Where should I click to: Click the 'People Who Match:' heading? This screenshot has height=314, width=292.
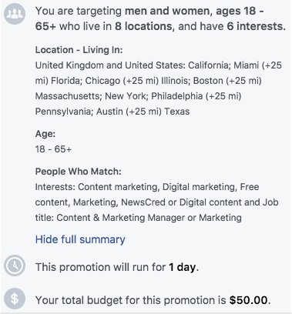(78, 172)
